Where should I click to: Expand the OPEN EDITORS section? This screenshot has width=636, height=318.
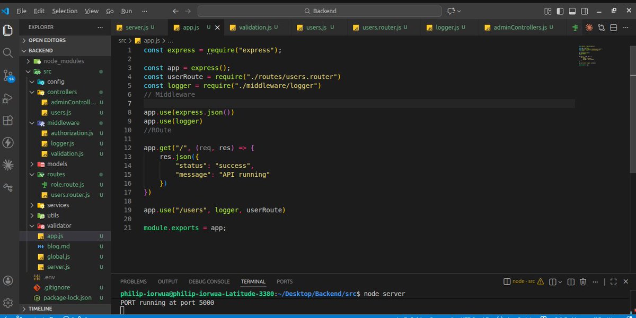(66, 40)
